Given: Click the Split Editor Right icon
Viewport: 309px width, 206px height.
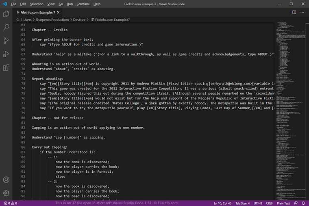Looking at the screenshot, I should pyautogui.click(x=294, y=12).
